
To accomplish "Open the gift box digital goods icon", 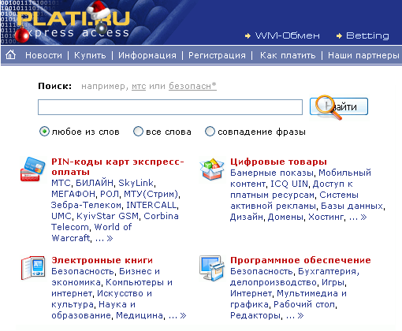I will [x=212, y=169].
